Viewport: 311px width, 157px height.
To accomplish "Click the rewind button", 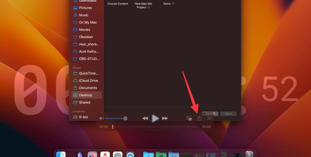I will tap(145, 118).
